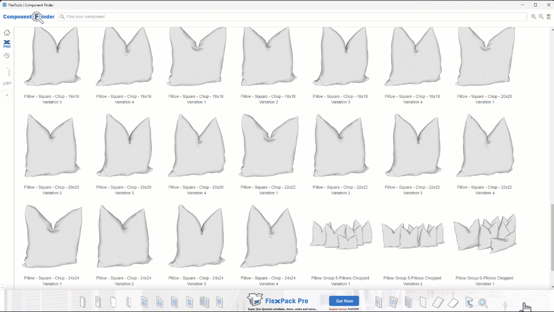Select the double casement window icon
The image size is (554, 312).
pos(175,302)
